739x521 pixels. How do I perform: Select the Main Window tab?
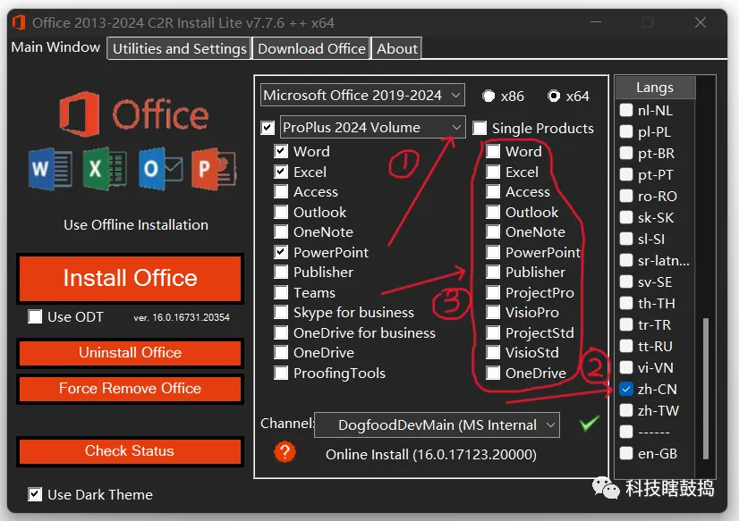pyautogui.click(x=55, y=47)
